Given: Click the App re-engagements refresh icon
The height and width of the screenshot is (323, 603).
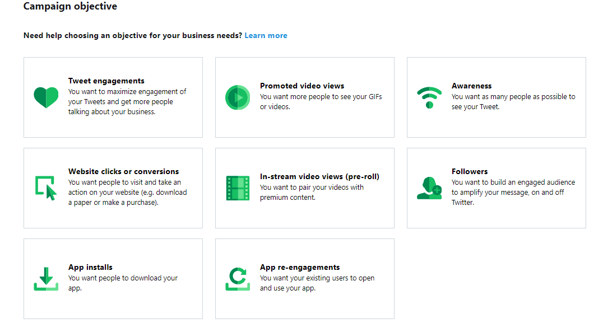Looking at the screenshot, I should (238, 279).
